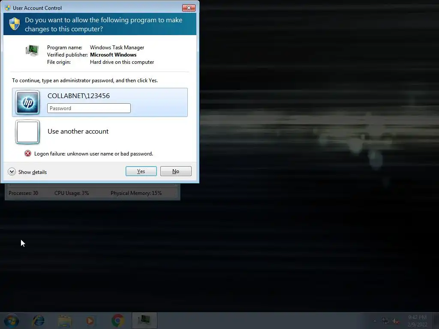The width and height of the screenshot is (439, 329).
Task: Click the Windows Task Manager program name text
Action: pyautogui.click(x=117, y=48)
